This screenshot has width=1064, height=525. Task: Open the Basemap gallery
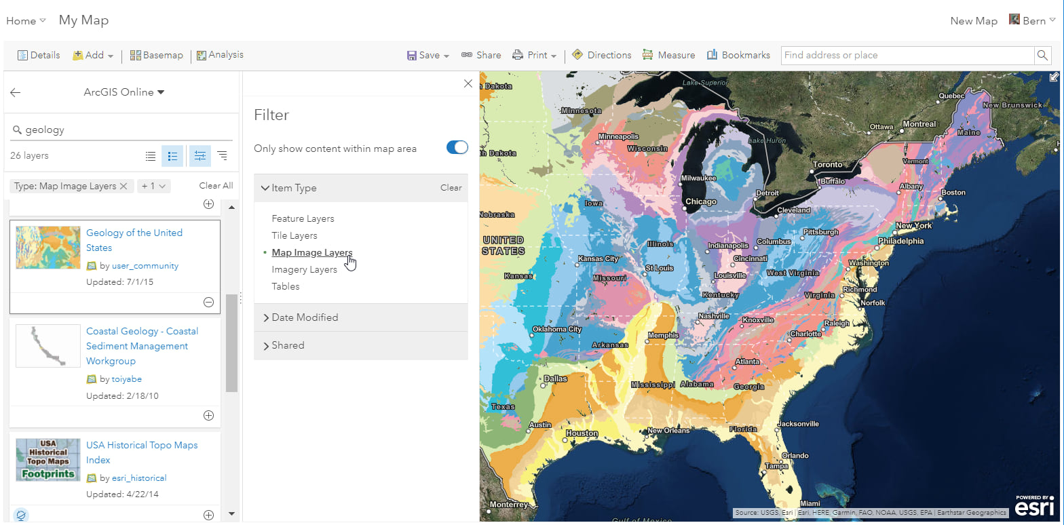156,55
